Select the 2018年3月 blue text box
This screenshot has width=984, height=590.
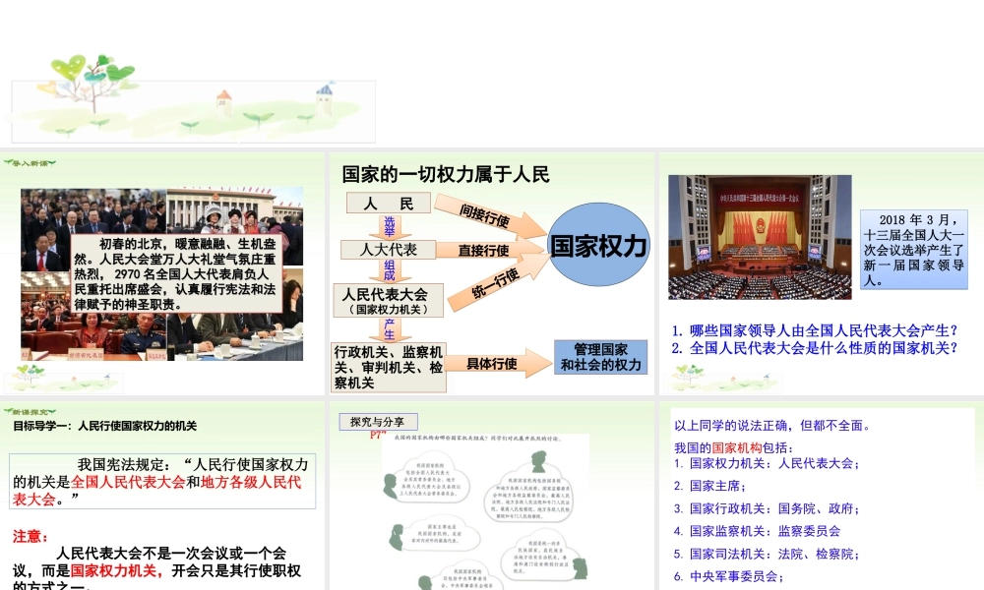coord(913,249)
